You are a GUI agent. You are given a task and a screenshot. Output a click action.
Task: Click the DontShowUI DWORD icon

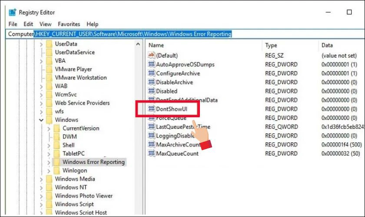151,108
